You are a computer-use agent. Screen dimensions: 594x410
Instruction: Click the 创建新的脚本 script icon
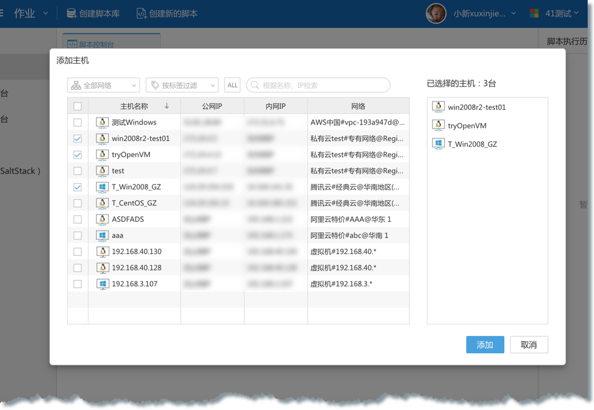(141, 13)
